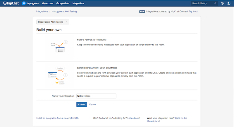
Task: Click the Keep informed description text
Action: [x=121, y=45]
